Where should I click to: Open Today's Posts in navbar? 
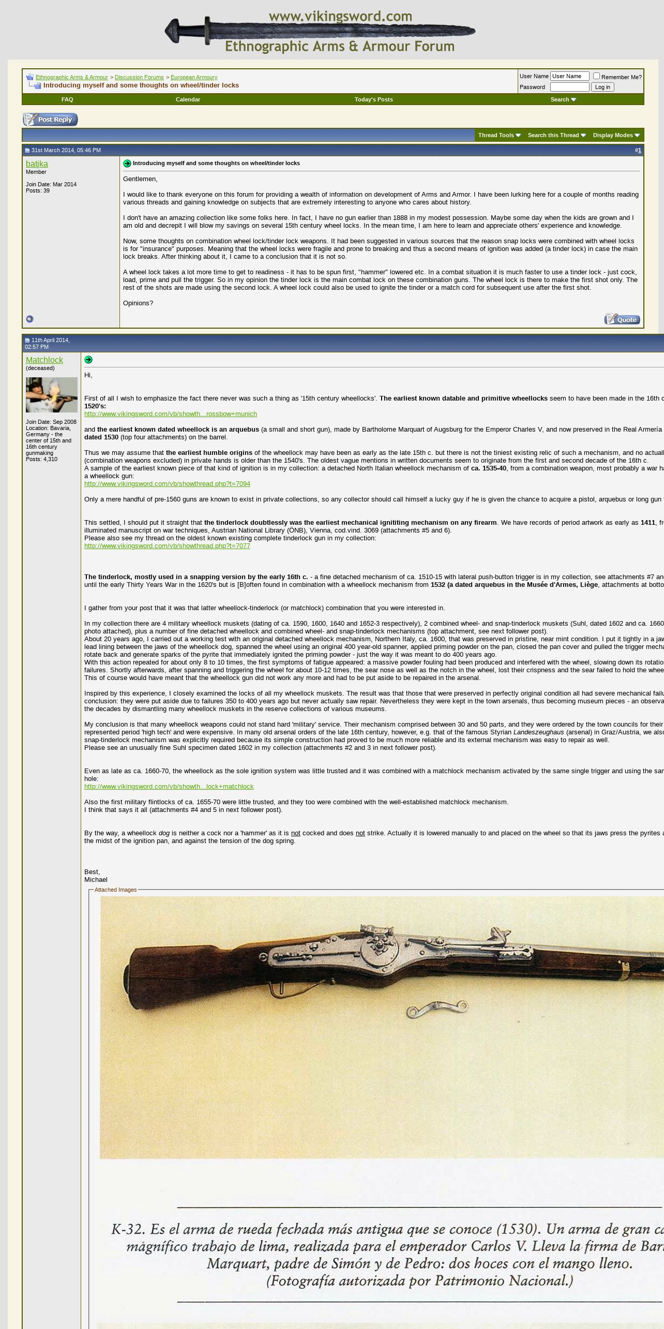tap(373, 99)
